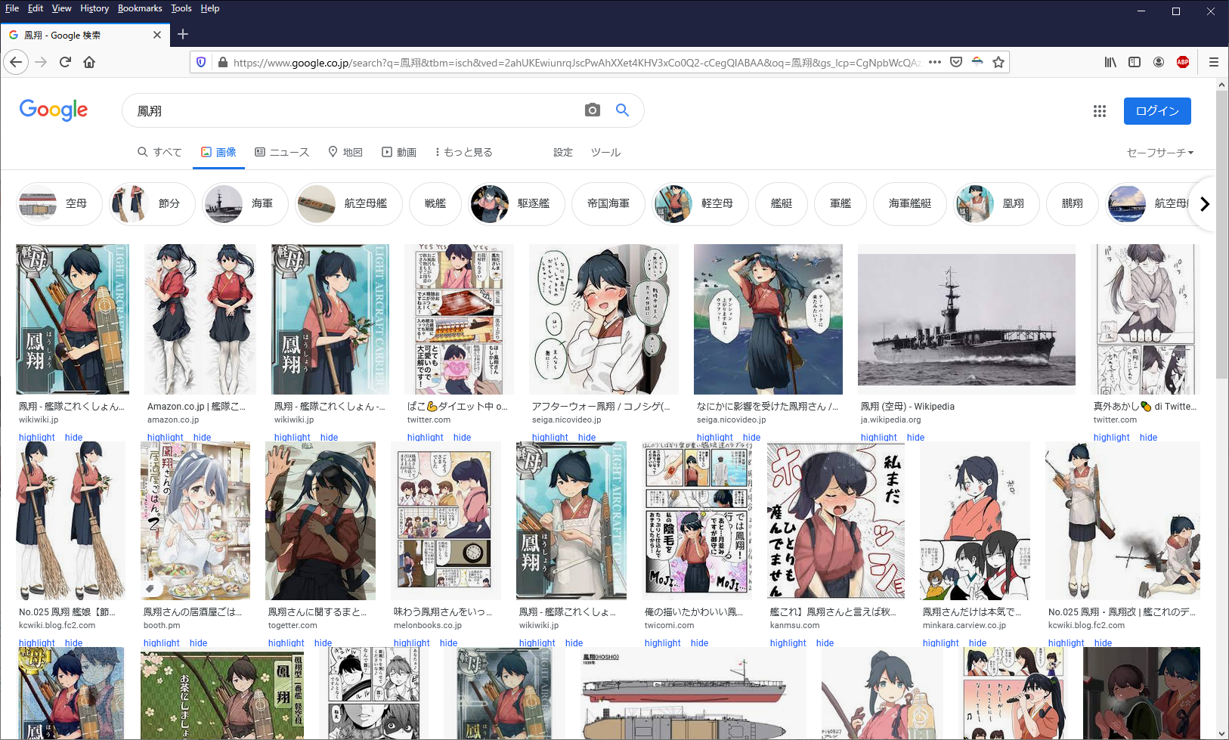Image resolution: width=1229 pixels, height=740 pixels.
Task: Open the Amazon.co.jp image result thumbnail
Action: 200,319
